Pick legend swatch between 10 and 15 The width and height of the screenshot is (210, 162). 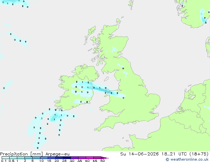click(x=44, y=158)
